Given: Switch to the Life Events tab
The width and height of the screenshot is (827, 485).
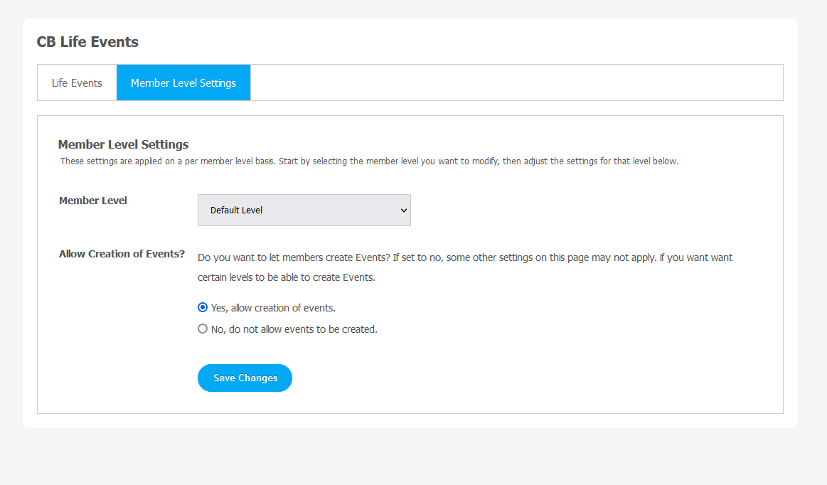Looking at the screenshot, I should pos(77,83).
